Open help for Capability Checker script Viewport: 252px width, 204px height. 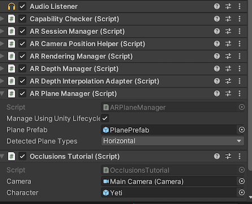(217, 19)
